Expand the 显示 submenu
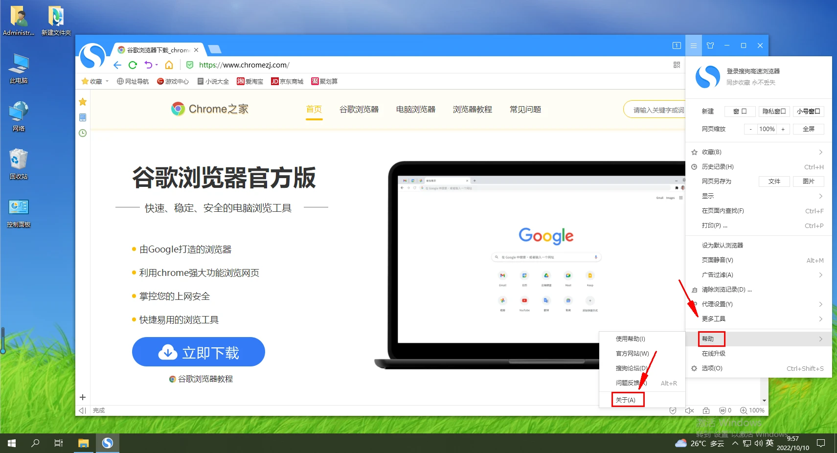 (759, 196)
